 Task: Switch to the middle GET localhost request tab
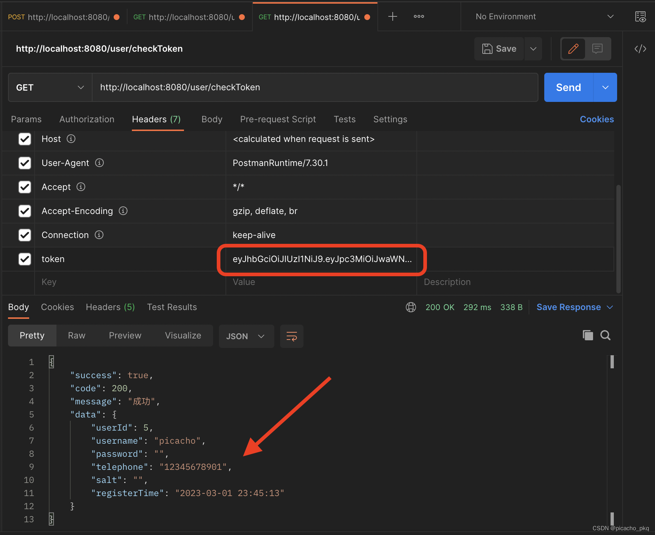(189, 17)
